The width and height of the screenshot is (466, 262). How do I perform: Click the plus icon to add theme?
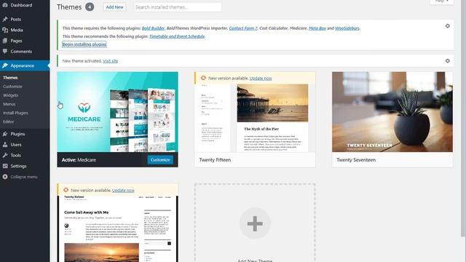point(255,223)
